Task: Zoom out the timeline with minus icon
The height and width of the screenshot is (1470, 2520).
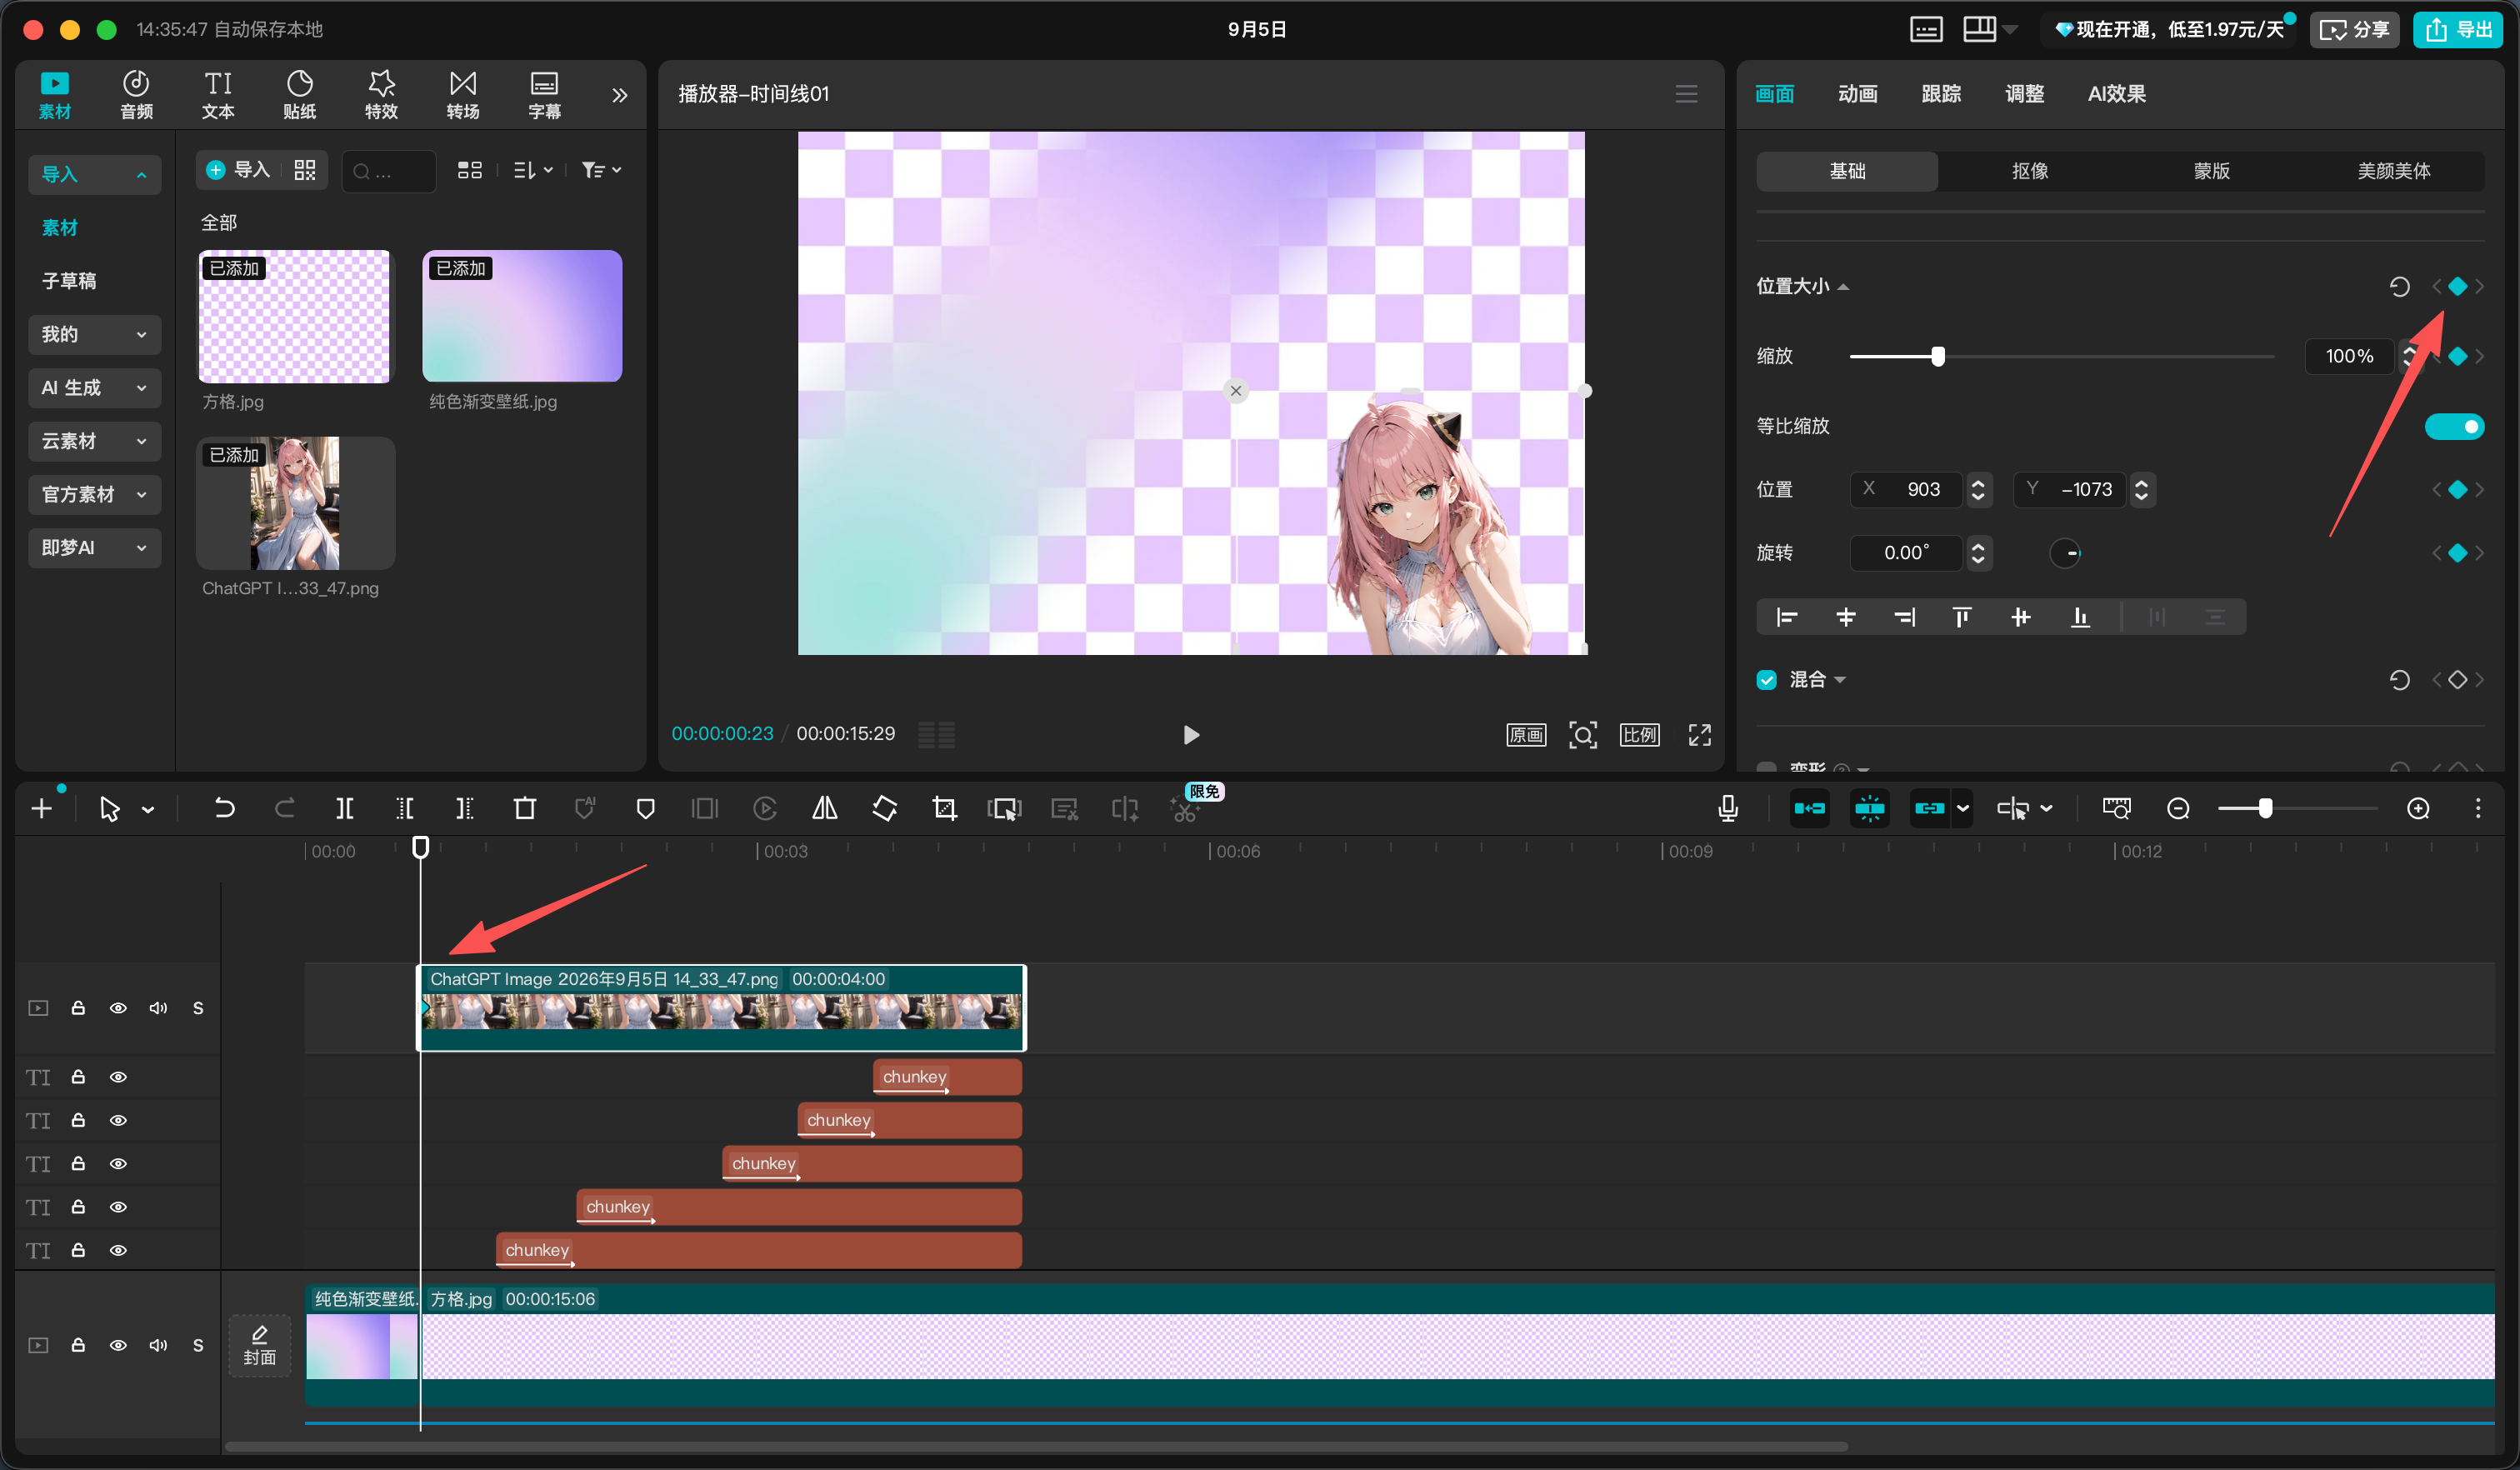Action: pos(2178,808)
